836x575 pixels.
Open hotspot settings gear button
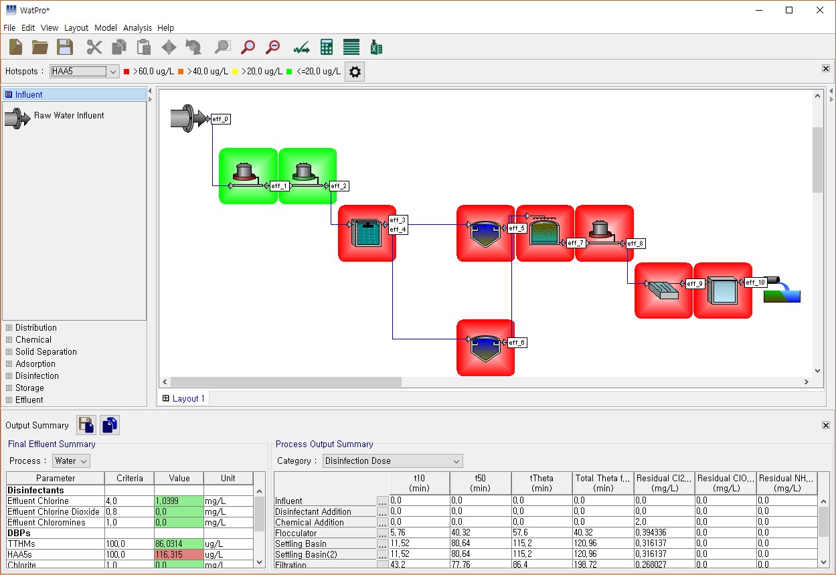355,72
